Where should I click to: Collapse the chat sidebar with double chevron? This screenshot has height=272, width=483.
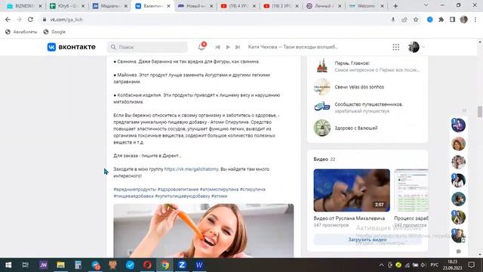pos(464,111)
